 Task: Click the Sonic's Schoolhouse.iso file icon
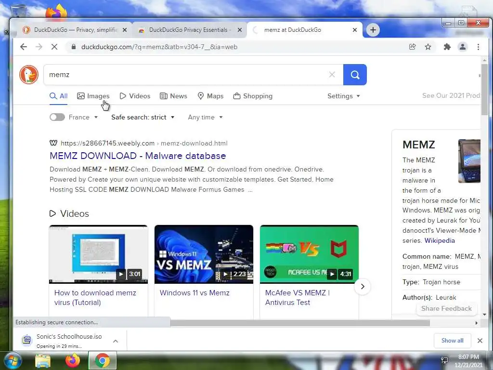coord(27,340)
